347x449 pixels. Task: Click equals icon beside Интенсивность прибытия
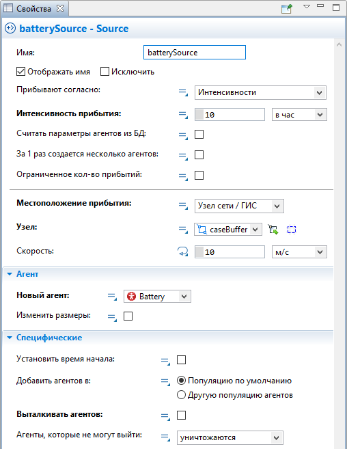pyautogui.click(x=183, y=115)
